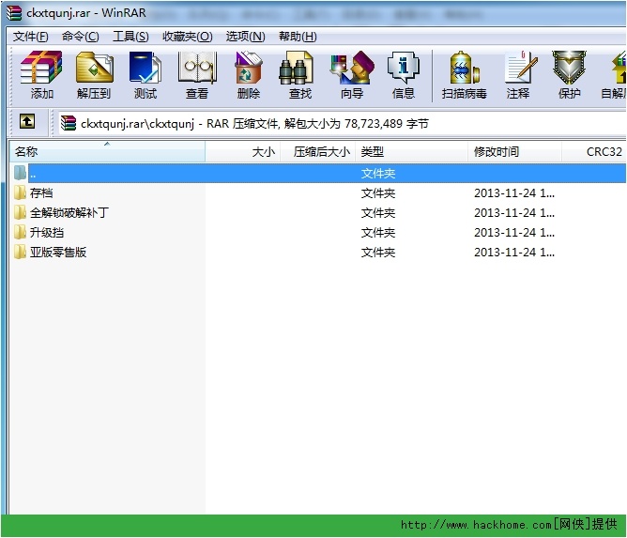The height and width of the screenshot is (538, 627).
Task: Click the 存档 folder icon
Action: pyautogui.click(x=20, y=192)
